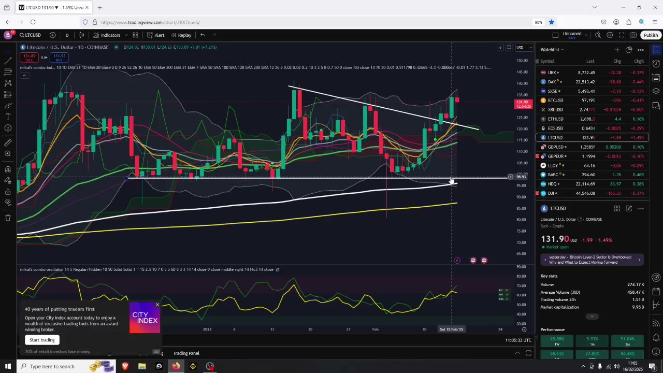Open the indicator templates grid
The width and height of the screenshot is (663, 373).
pyautogui.click(x=135, y=35)
